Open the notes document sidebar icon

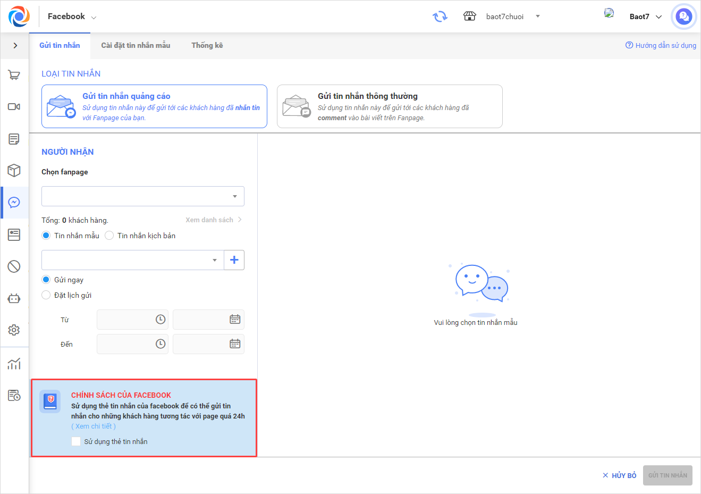point(14,139)
